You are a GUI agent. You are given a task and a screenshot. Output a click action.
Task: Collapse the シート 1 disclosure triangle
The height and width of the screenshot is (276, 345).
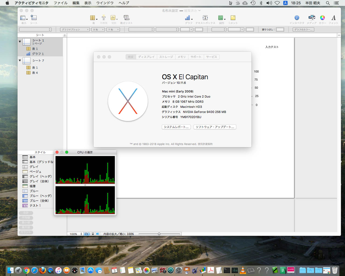[x=20, y=41]
